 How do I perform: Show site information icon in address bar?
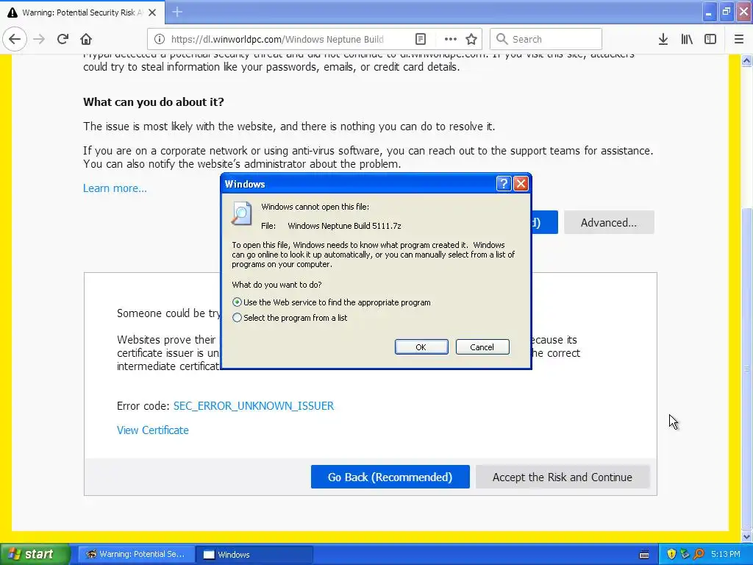pos(160,40)
